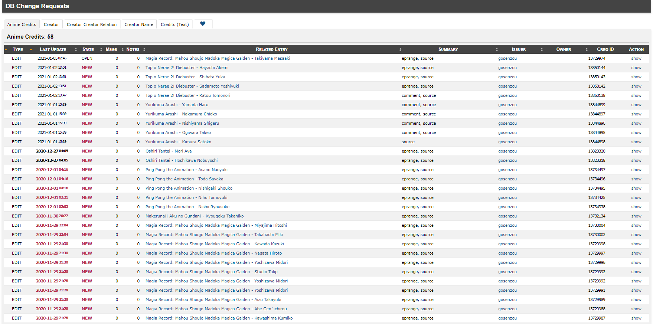This screenshot has height=324, width=653.
Task: Open gosenzou issuer link for Studio Tulip row
Action: 507,272
